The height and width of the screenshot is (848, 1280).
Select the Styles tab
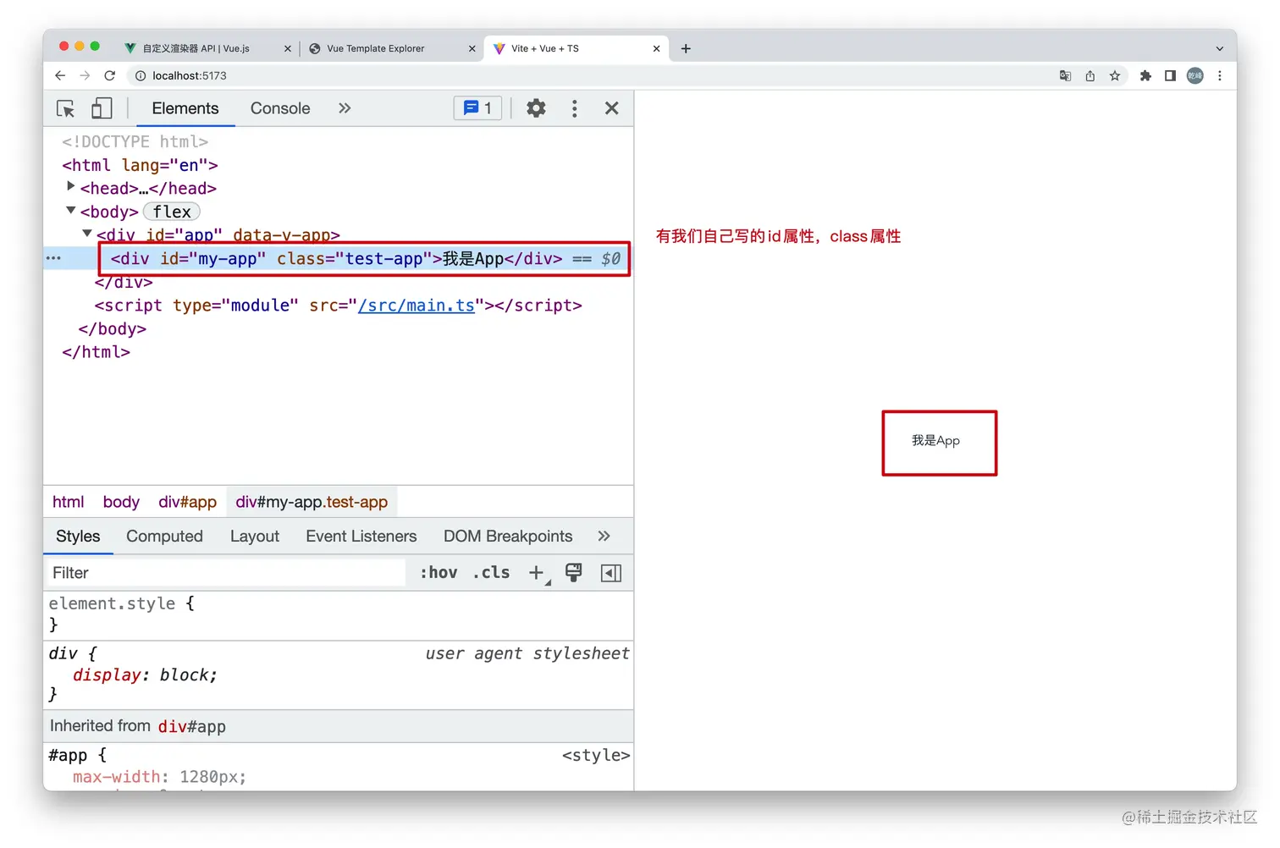point(78,537)
